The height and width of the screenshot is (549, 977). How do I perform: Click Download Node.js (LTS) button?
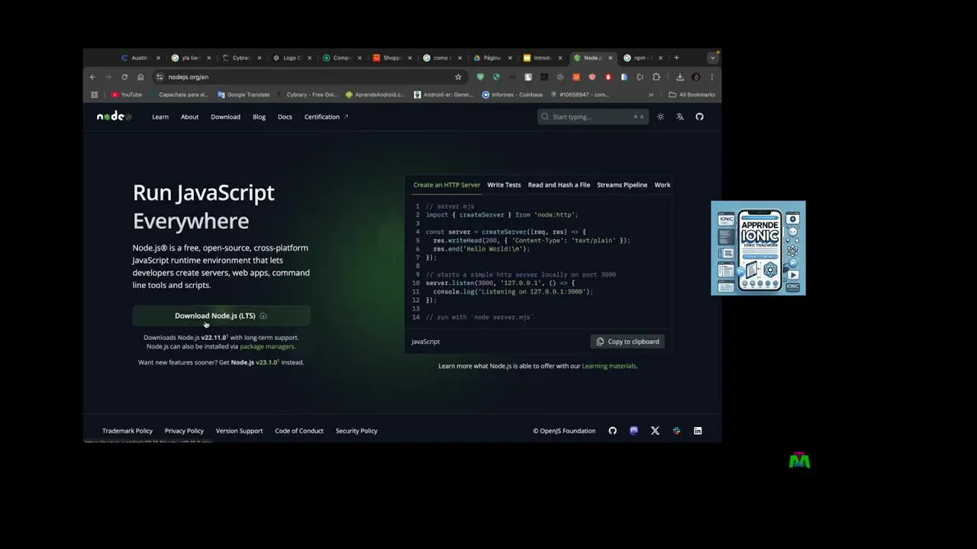221,316
